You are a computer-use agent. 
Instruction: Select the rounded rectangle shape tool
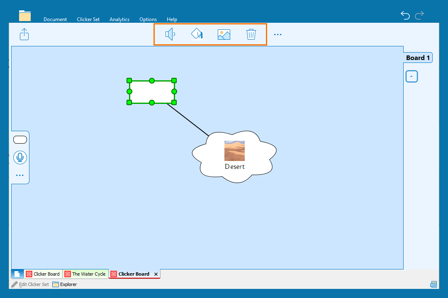coord(20,140)
